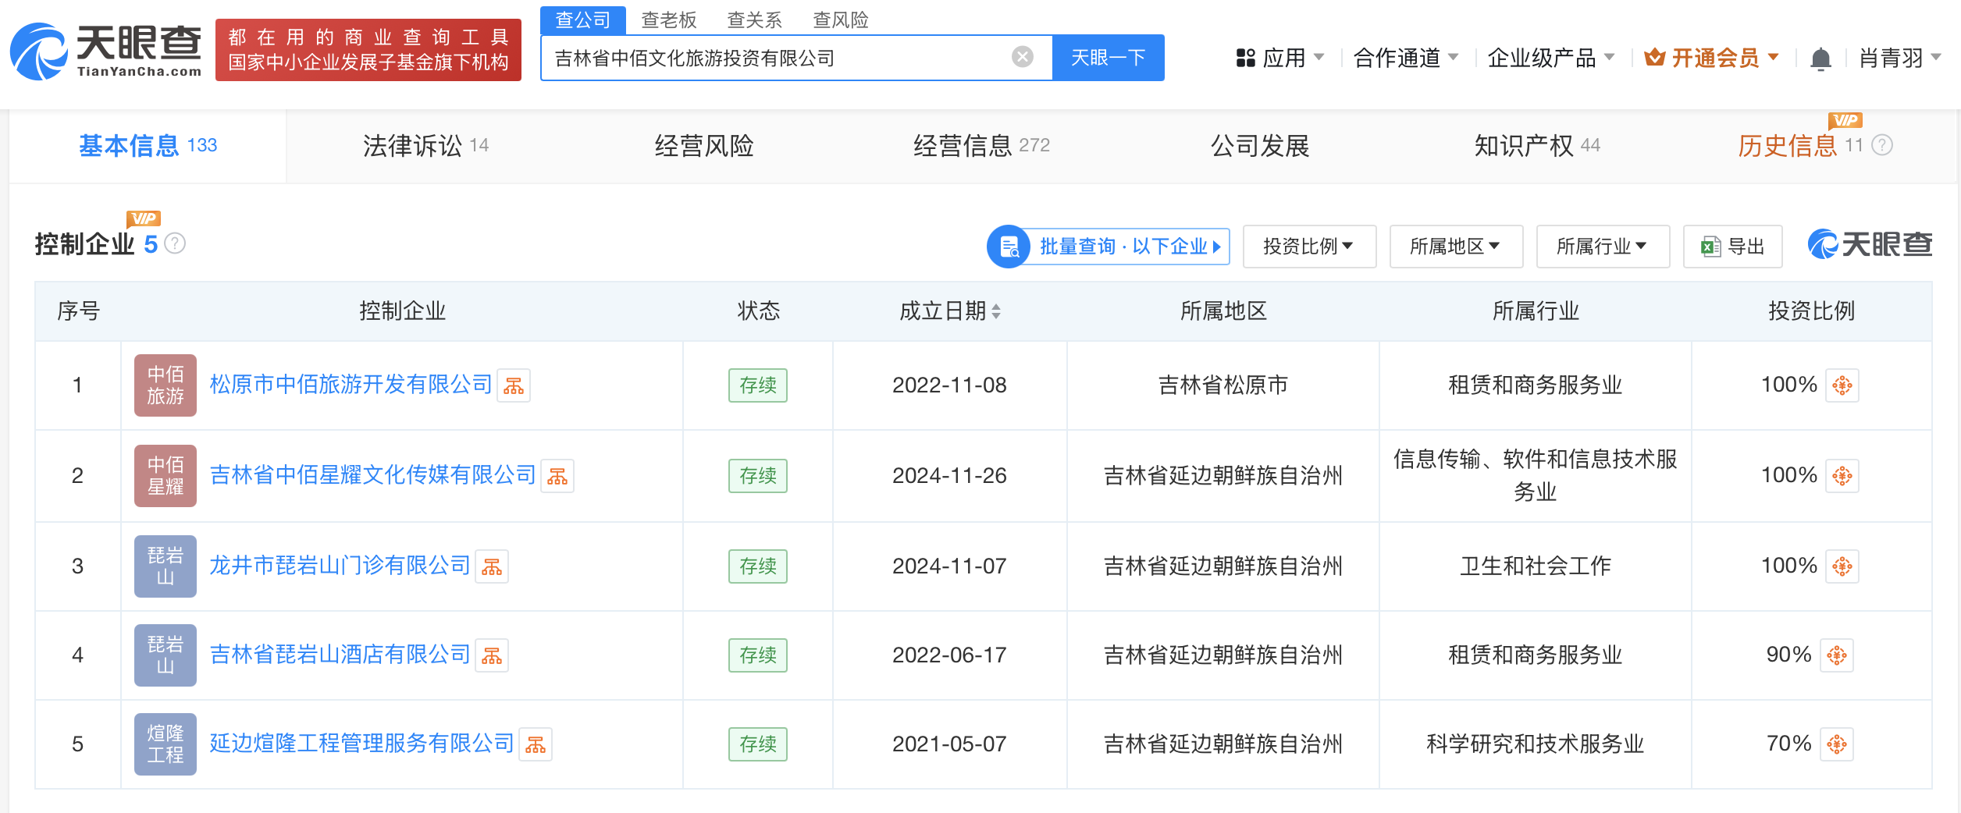The height and width of the screenshot is (813, 1961).
Task: Sort by 成立日期 using the sort arrows
Action: point(996,311)
